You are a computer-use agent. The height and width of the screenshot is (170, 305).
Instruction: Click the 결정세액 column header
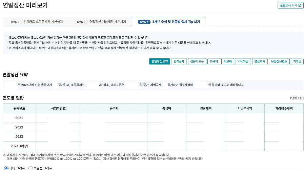[206, 109]
